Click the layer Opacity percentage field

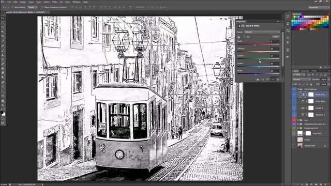click(x=324, y=79)
